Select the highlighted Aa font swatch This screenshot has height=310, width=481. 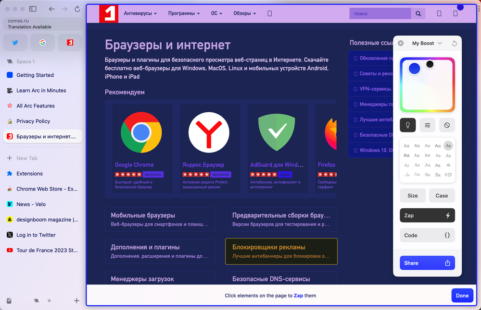pyautogui.click(x=448, y=146)
